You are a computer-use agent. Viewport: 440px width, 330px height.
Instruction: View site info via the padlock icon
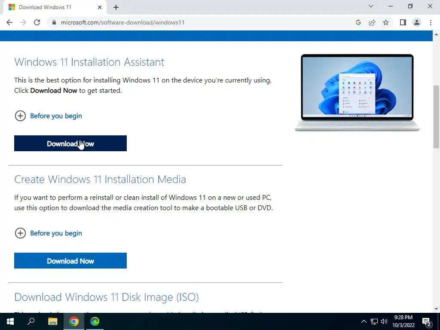tap(54, 22)
